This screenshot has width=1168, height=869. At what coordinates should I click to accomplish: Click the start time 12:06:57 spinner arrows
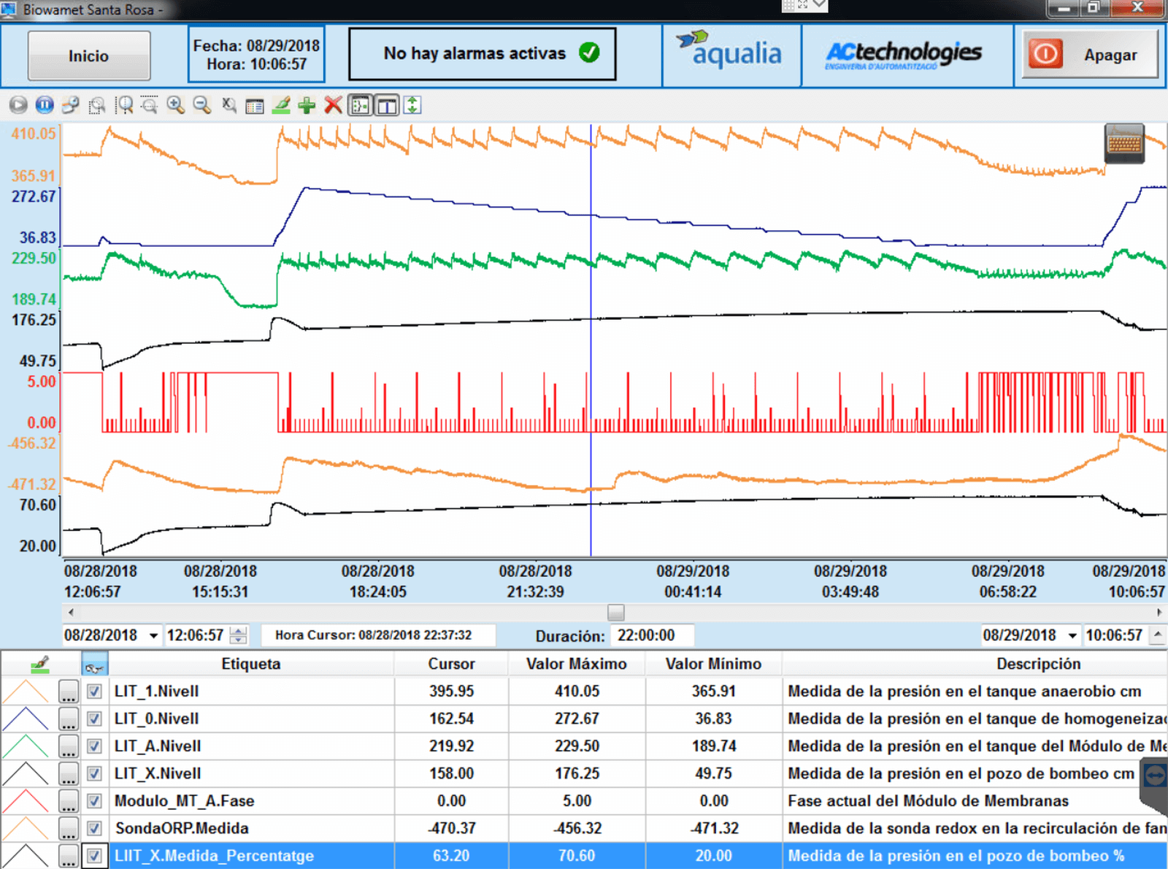pos(239,635)
